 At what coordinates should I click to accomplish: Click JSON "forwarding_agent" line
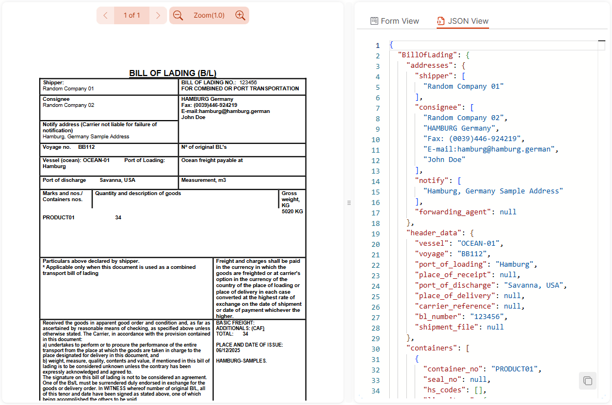pyautogui.click(x=465, y=212)
